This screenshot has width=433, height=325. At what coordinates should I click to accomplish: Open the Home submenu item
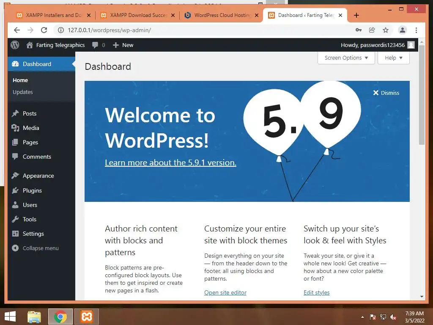click(20, 80)
